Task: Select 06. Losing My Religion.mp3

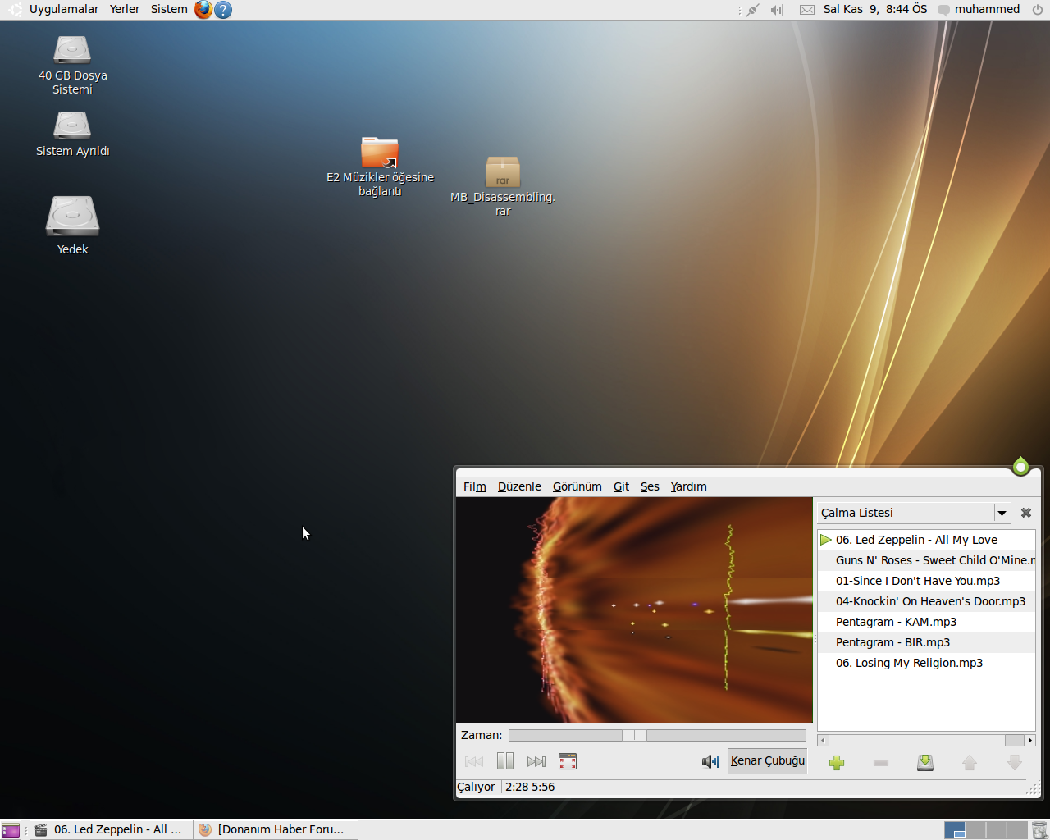Action: [926, 663]
